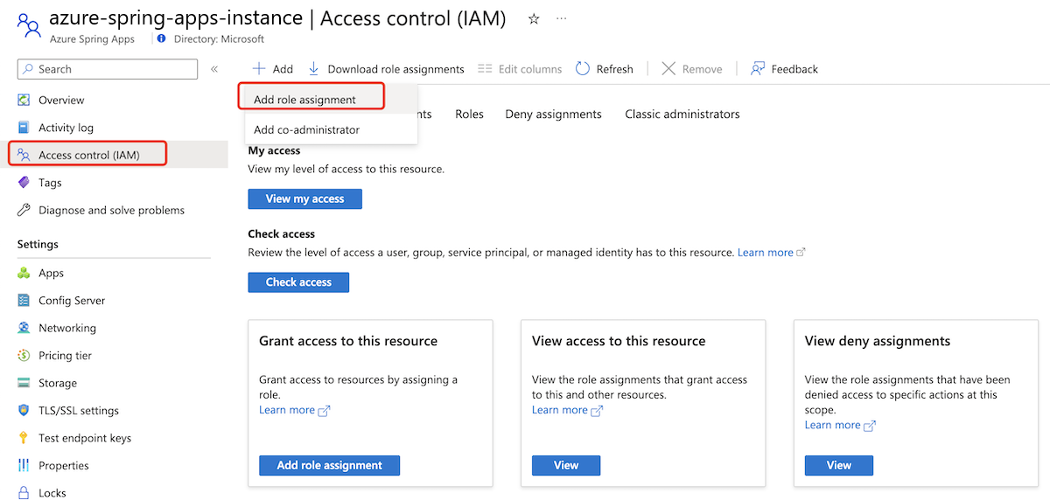Image resolution: width=1050 pixels, height=500 pixels.
Task: Switch to the Deny assignments tab
Action: point(553,115)
